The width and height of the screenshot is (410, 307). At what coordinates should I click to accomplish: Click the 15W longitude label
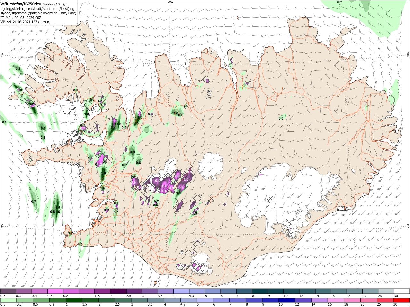tap(339, 1)
